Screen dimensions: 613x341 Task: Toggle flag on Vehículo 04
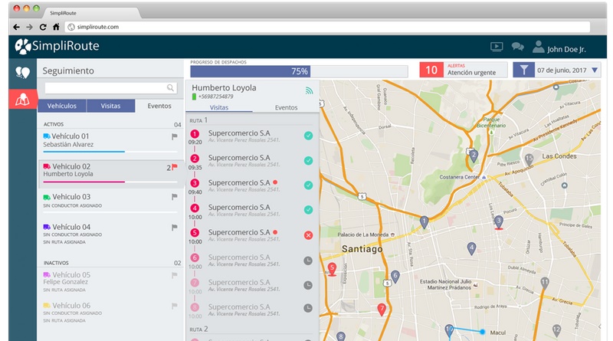coord(175,227)
